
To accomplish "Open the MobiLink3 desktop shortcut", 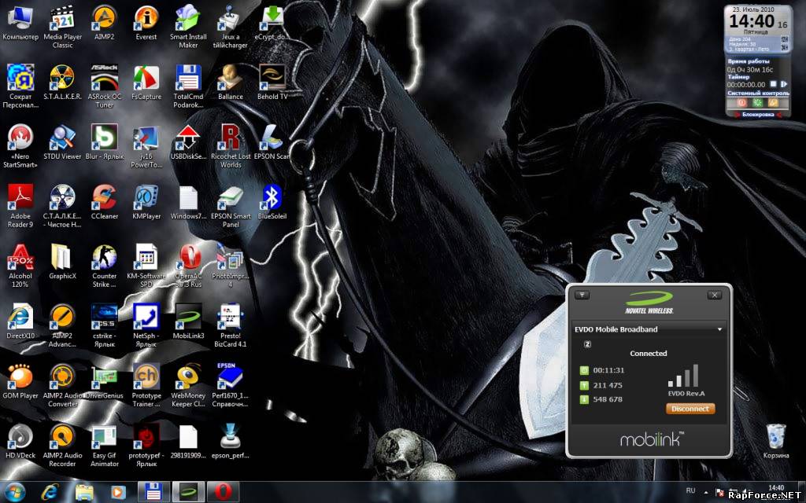I will [188, 321].
